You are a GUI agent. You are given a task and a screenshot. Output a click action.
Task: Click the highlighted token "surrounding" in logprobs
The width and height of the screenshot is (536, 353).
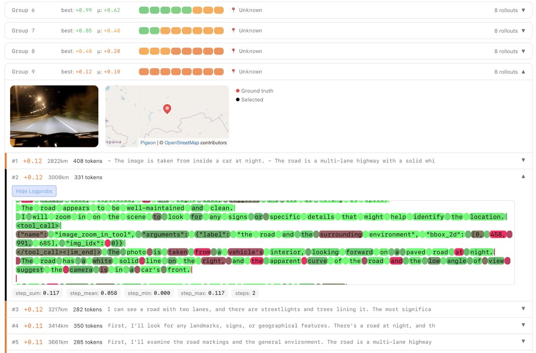pyautogui.click(x=340, y=235)
